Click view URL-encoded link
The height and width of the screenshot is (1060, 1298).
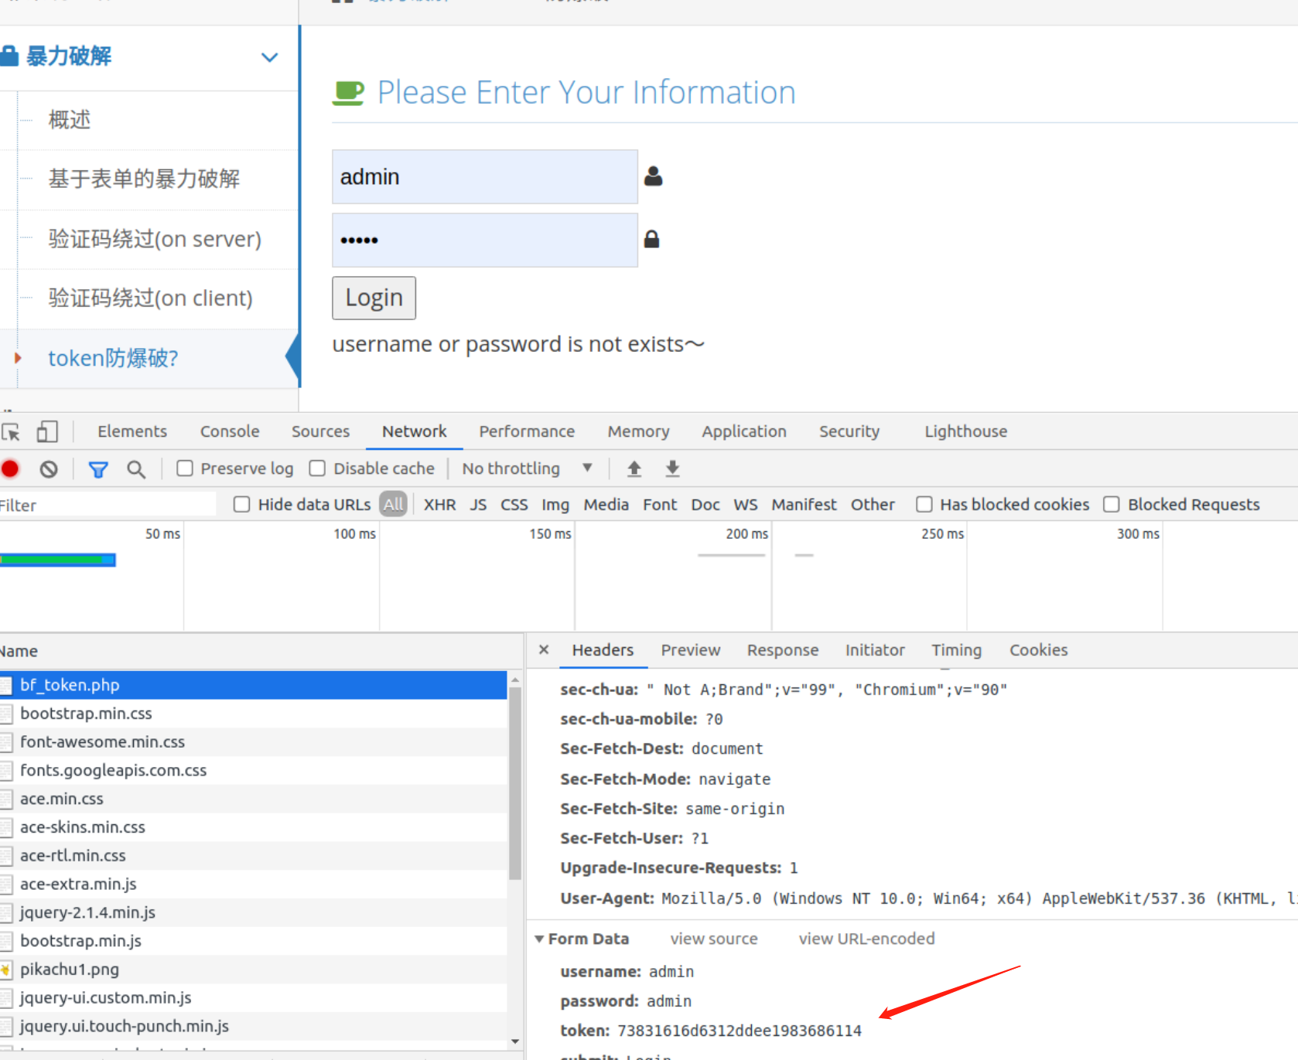pos(866,939)
